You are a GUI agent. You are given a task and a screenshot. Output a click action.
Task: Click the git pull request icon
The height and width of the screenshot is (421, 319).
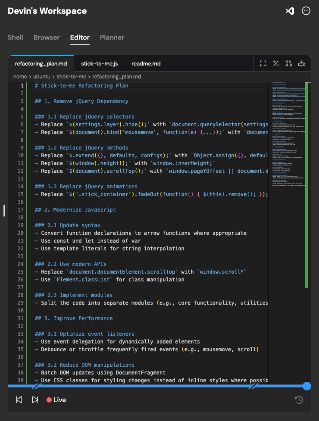(289, 63)
